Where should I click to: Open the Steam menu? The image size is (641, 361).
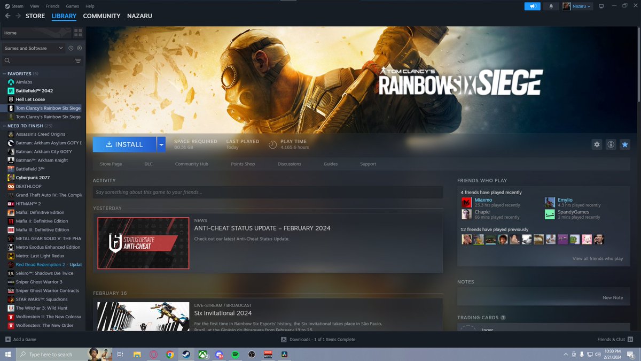coord(18,6)
